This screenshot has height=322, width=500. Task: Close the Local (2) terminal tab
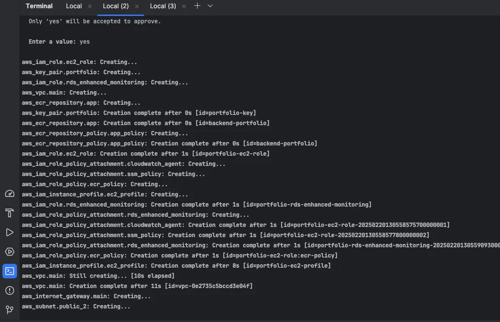[137, 6]
